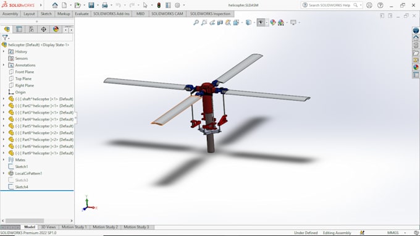Open the Motion Study 1 tab
Viewport: 420px width, 236px height.
pos(74,227)
